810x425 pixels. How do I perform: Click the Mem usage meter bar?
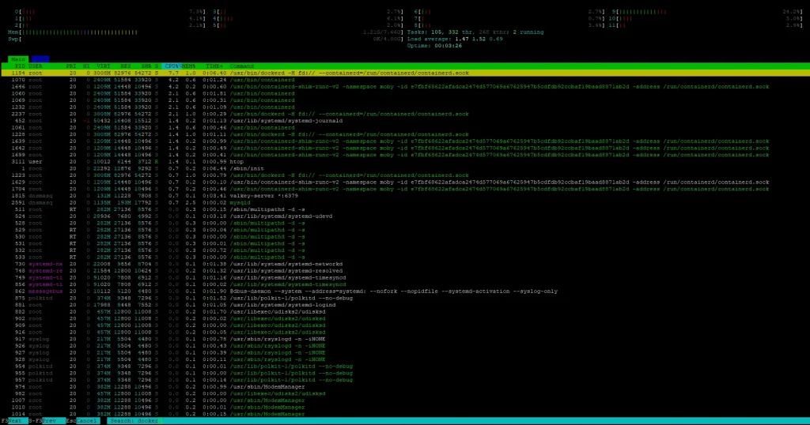(x=205, y=32)
